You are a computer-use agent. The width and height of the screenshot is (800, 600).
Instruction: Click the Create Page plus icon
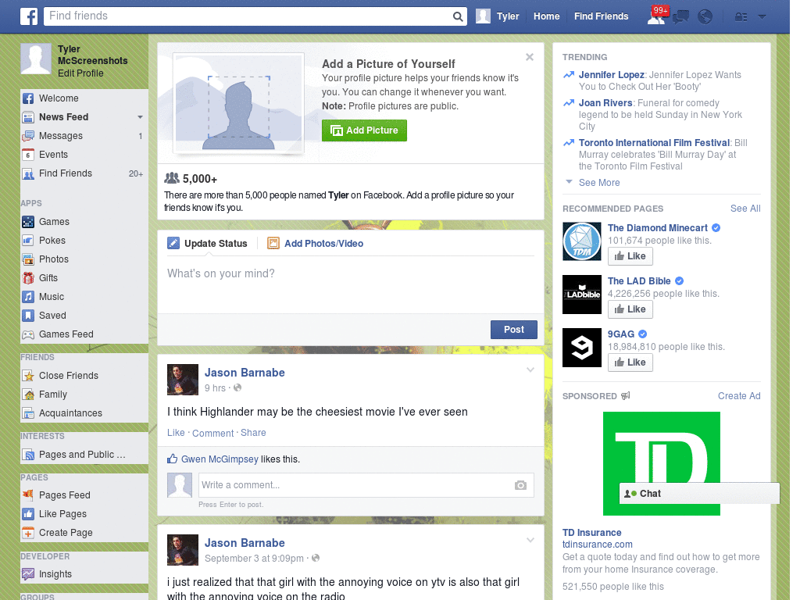[28, 533]
